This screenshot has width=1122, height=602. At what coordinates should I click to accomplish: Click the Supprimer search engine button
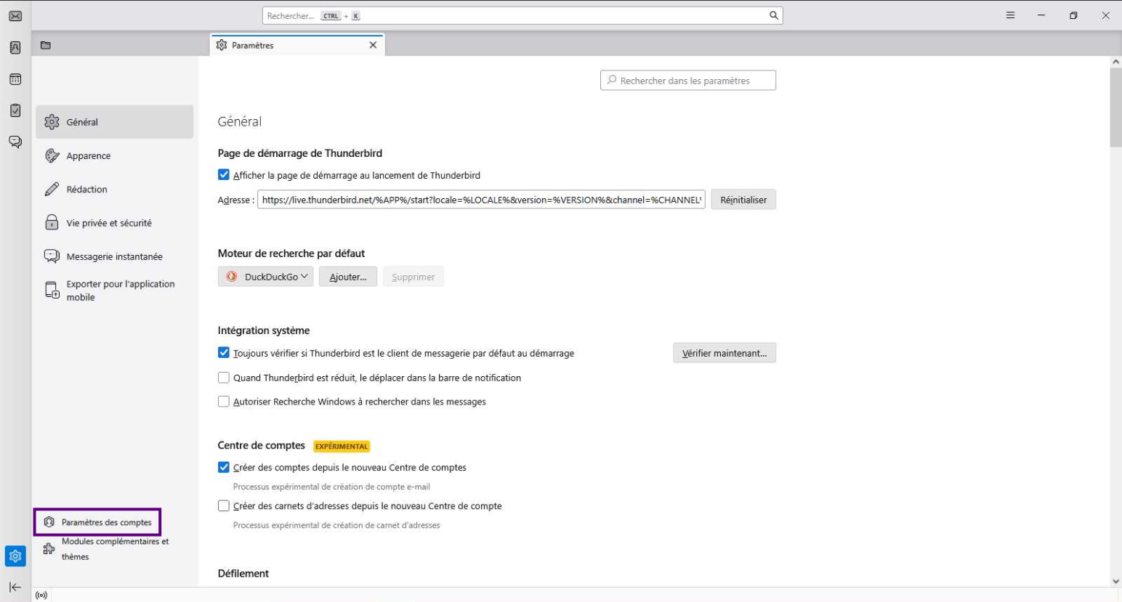coord(413,277)
